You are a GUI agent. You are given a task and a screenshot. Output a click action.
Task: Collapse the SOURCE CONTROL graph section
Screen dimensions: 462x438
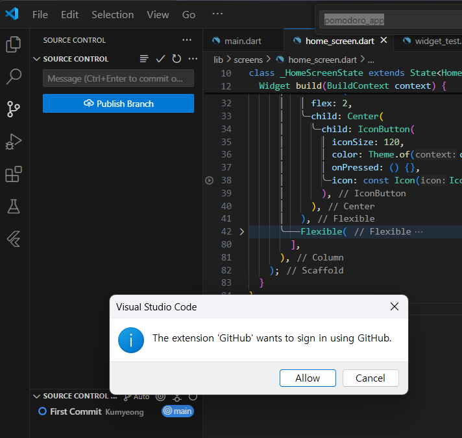tap(36, 397)
